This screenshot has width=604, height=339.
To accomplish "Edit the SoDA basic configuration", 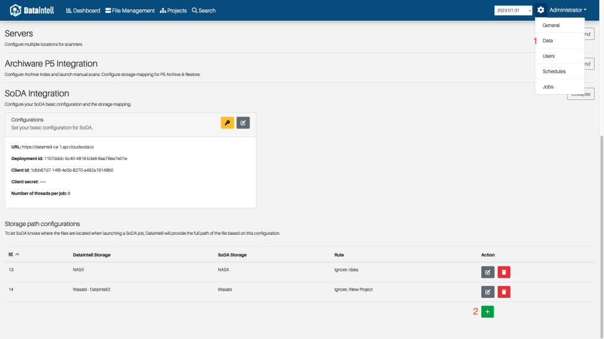I will click(243, 122).
